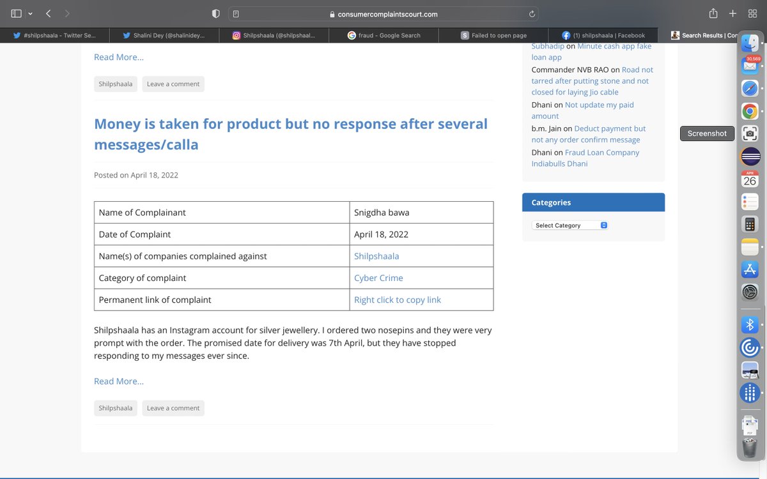This screenshot has width=767, height=479.
Task: Click the browser forward arrow
Action: (x=68, y=13)
